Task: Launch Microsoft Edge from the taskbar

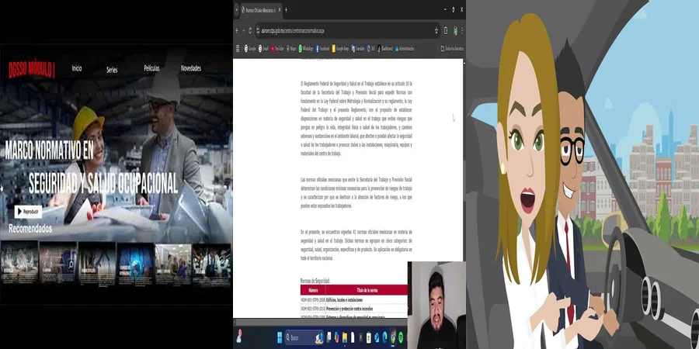Action: (x=384, y=337)
